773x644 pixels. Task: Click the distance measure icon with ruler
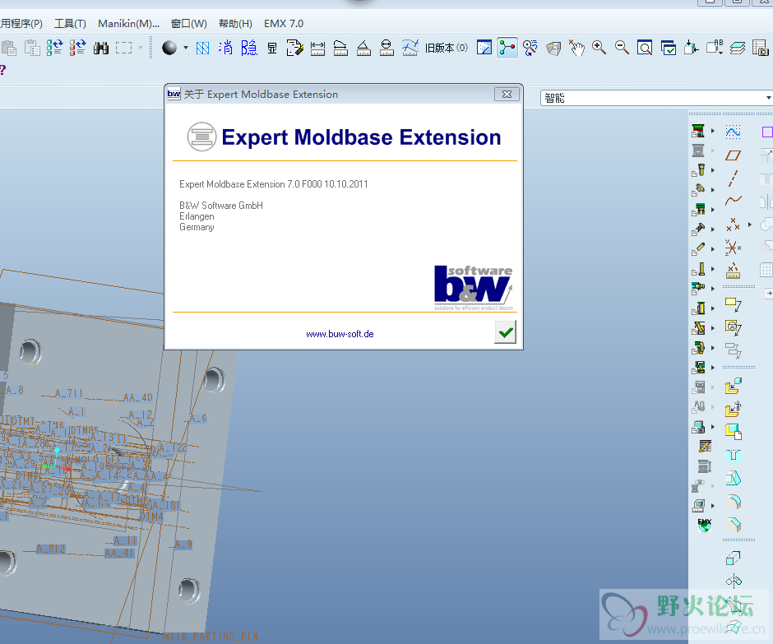[x=317, y=48]
